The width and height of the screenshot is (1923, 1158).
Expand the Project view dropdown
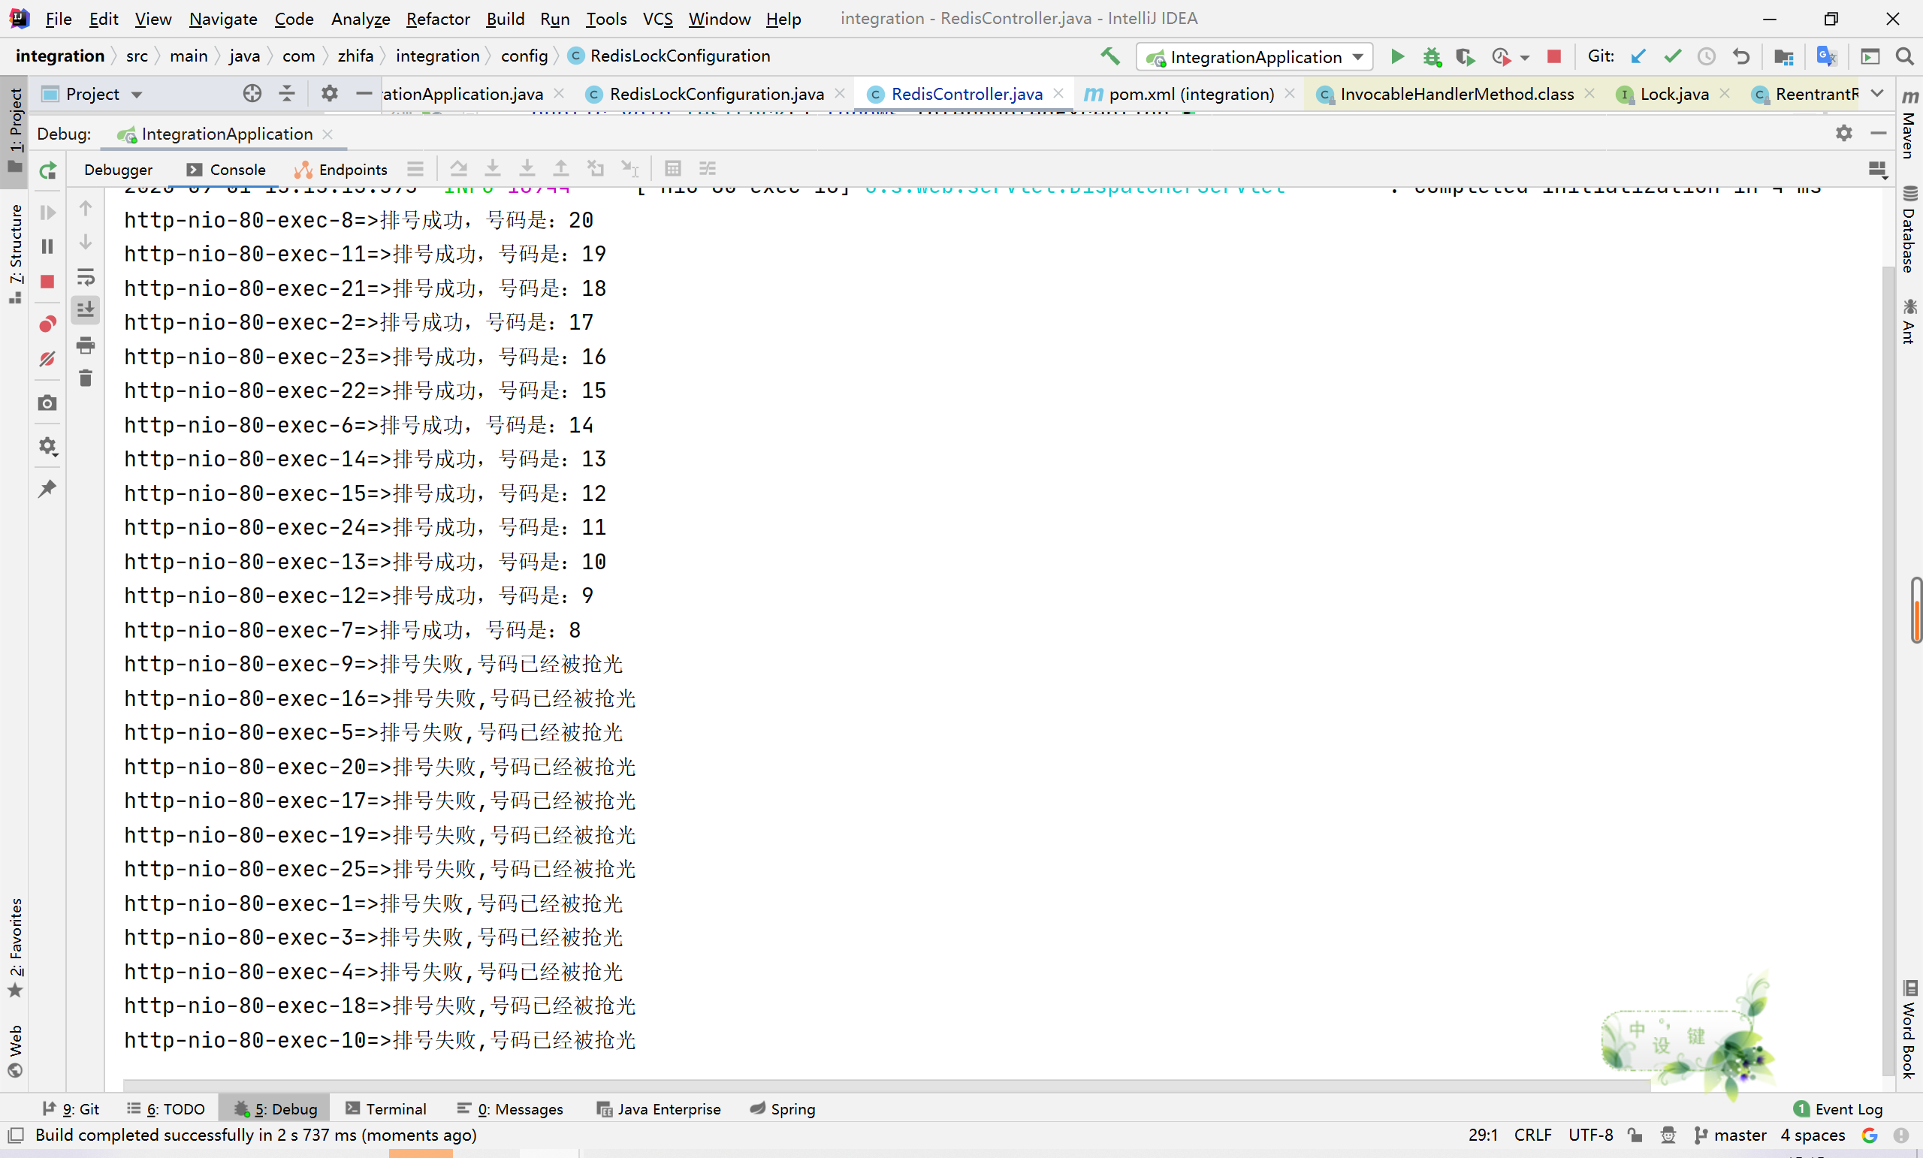click(x=137, y=95)
